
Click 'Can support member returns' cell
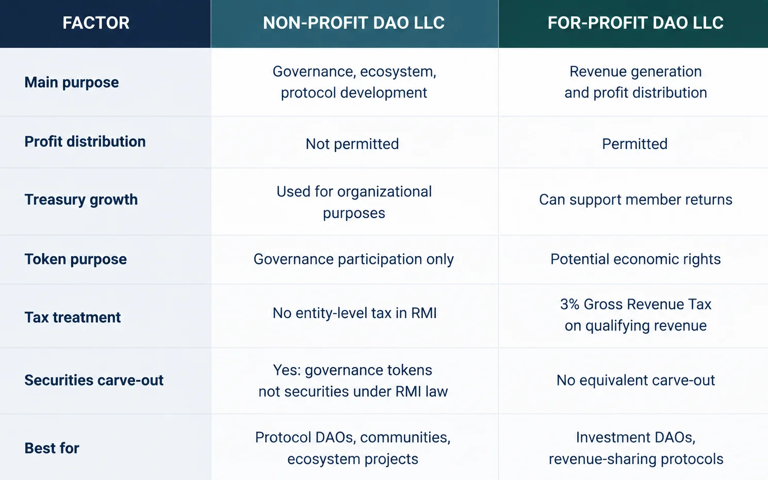point(635,200)
